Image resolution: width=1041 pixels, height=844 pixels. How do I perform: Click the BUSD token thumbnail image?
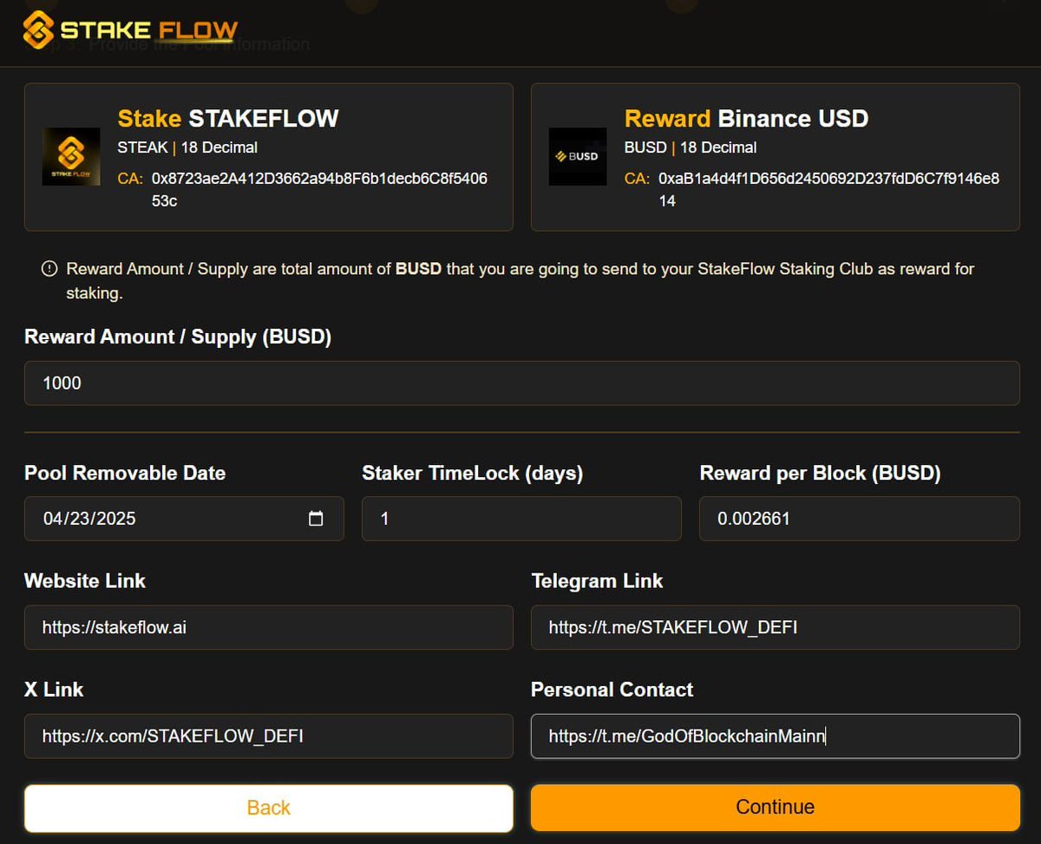[x=578, y=157]
